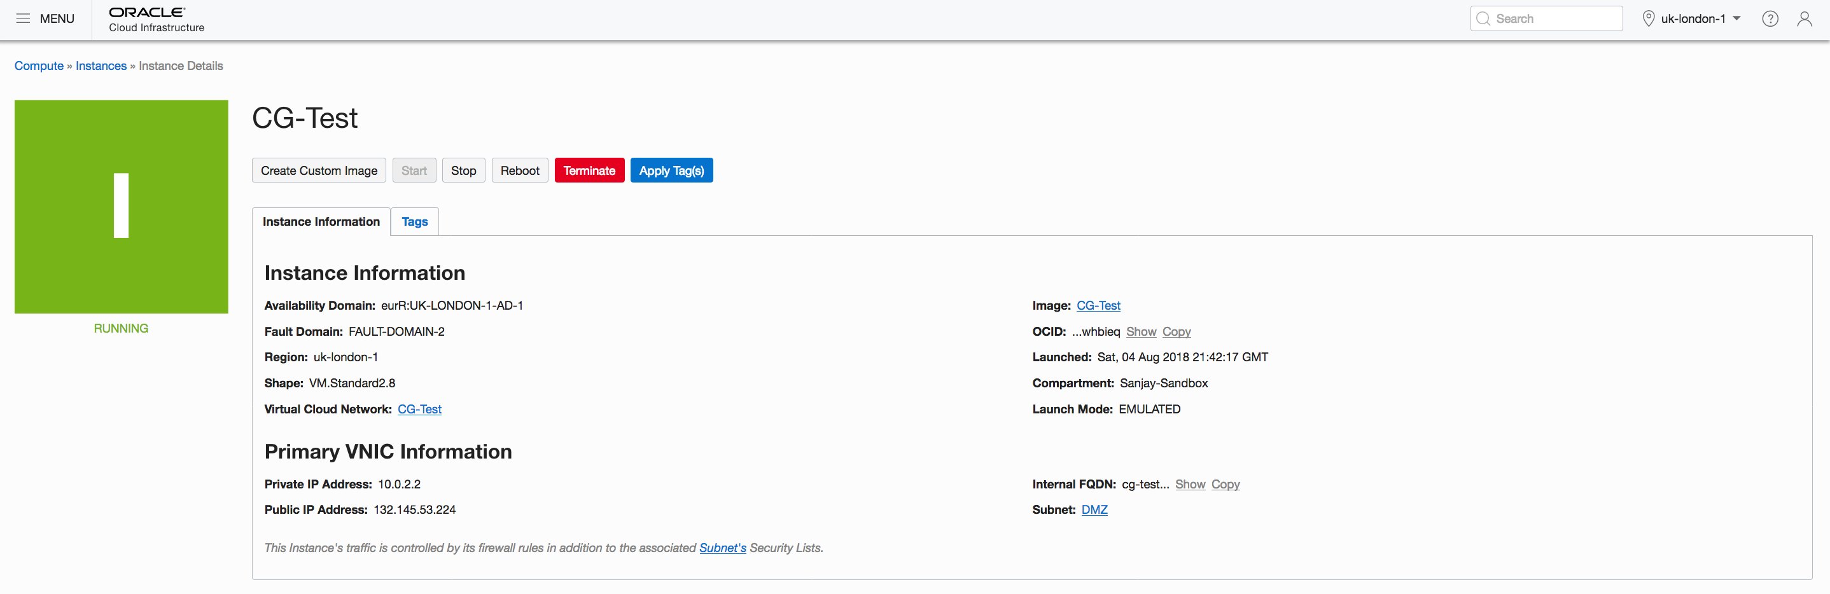This screenshot has height=594, width=1830.
Task: Copy the Internal FQDN
Action: click(1226, 484)
